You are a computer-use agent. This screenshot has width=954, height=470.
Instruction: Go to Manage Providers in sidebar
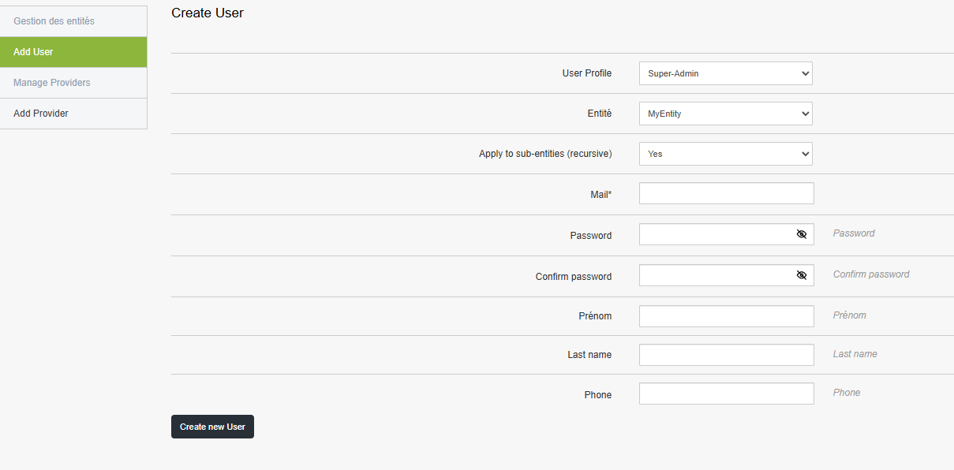tap(52, 83)
